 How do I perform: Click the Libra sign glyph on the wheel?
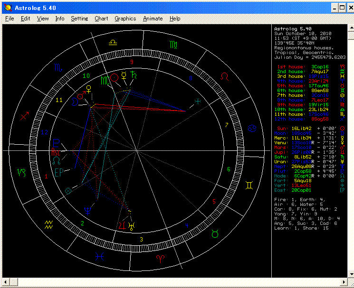[x=113, y=43]
